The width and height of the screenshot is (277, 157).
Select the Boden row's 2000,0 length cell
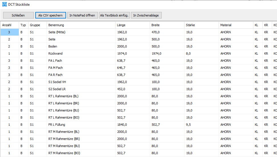122,46
